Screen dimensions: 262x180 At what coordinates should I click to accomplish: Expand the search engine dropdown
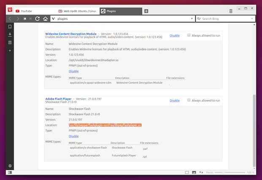click(252, 19)
